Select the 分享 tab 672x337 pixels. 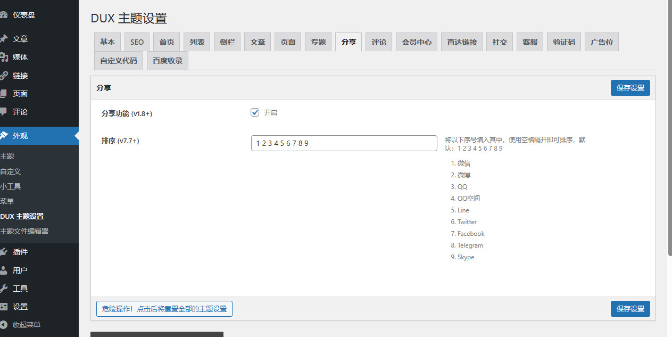coord(349,42)
